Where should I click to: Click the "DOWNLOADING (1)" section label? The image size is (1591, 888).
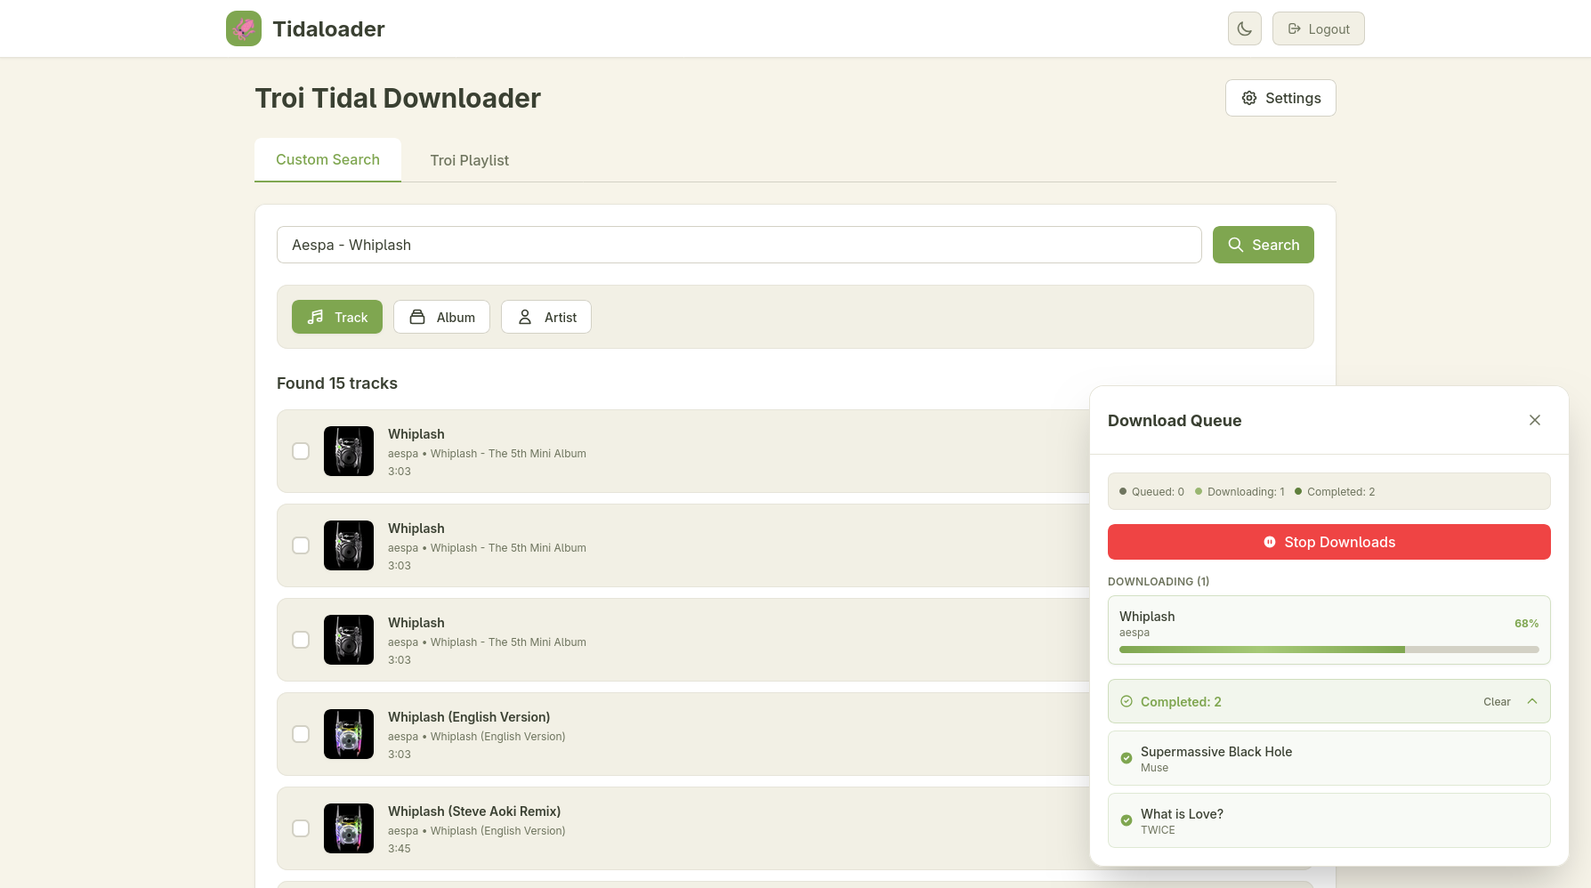click(1159, 582)
